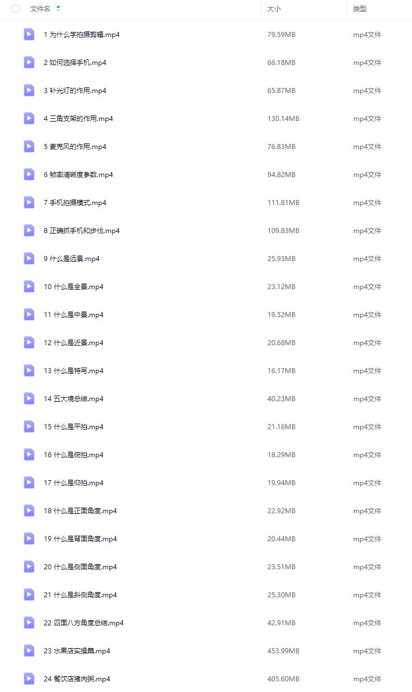This screenshot has height=692, width=412.
Task: Open file 6 帧率清晰度参数.mp4
Action: [78, 174]
